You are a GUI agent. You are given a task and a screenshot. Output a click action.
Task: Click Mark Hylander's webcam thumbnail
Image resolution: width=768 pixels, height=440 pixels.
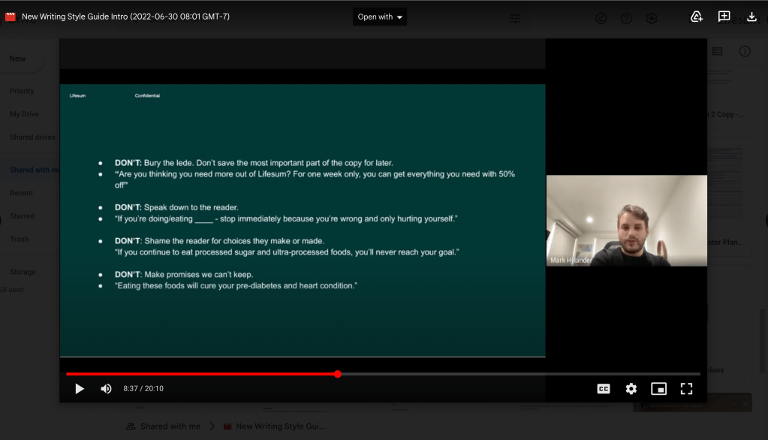626,221
